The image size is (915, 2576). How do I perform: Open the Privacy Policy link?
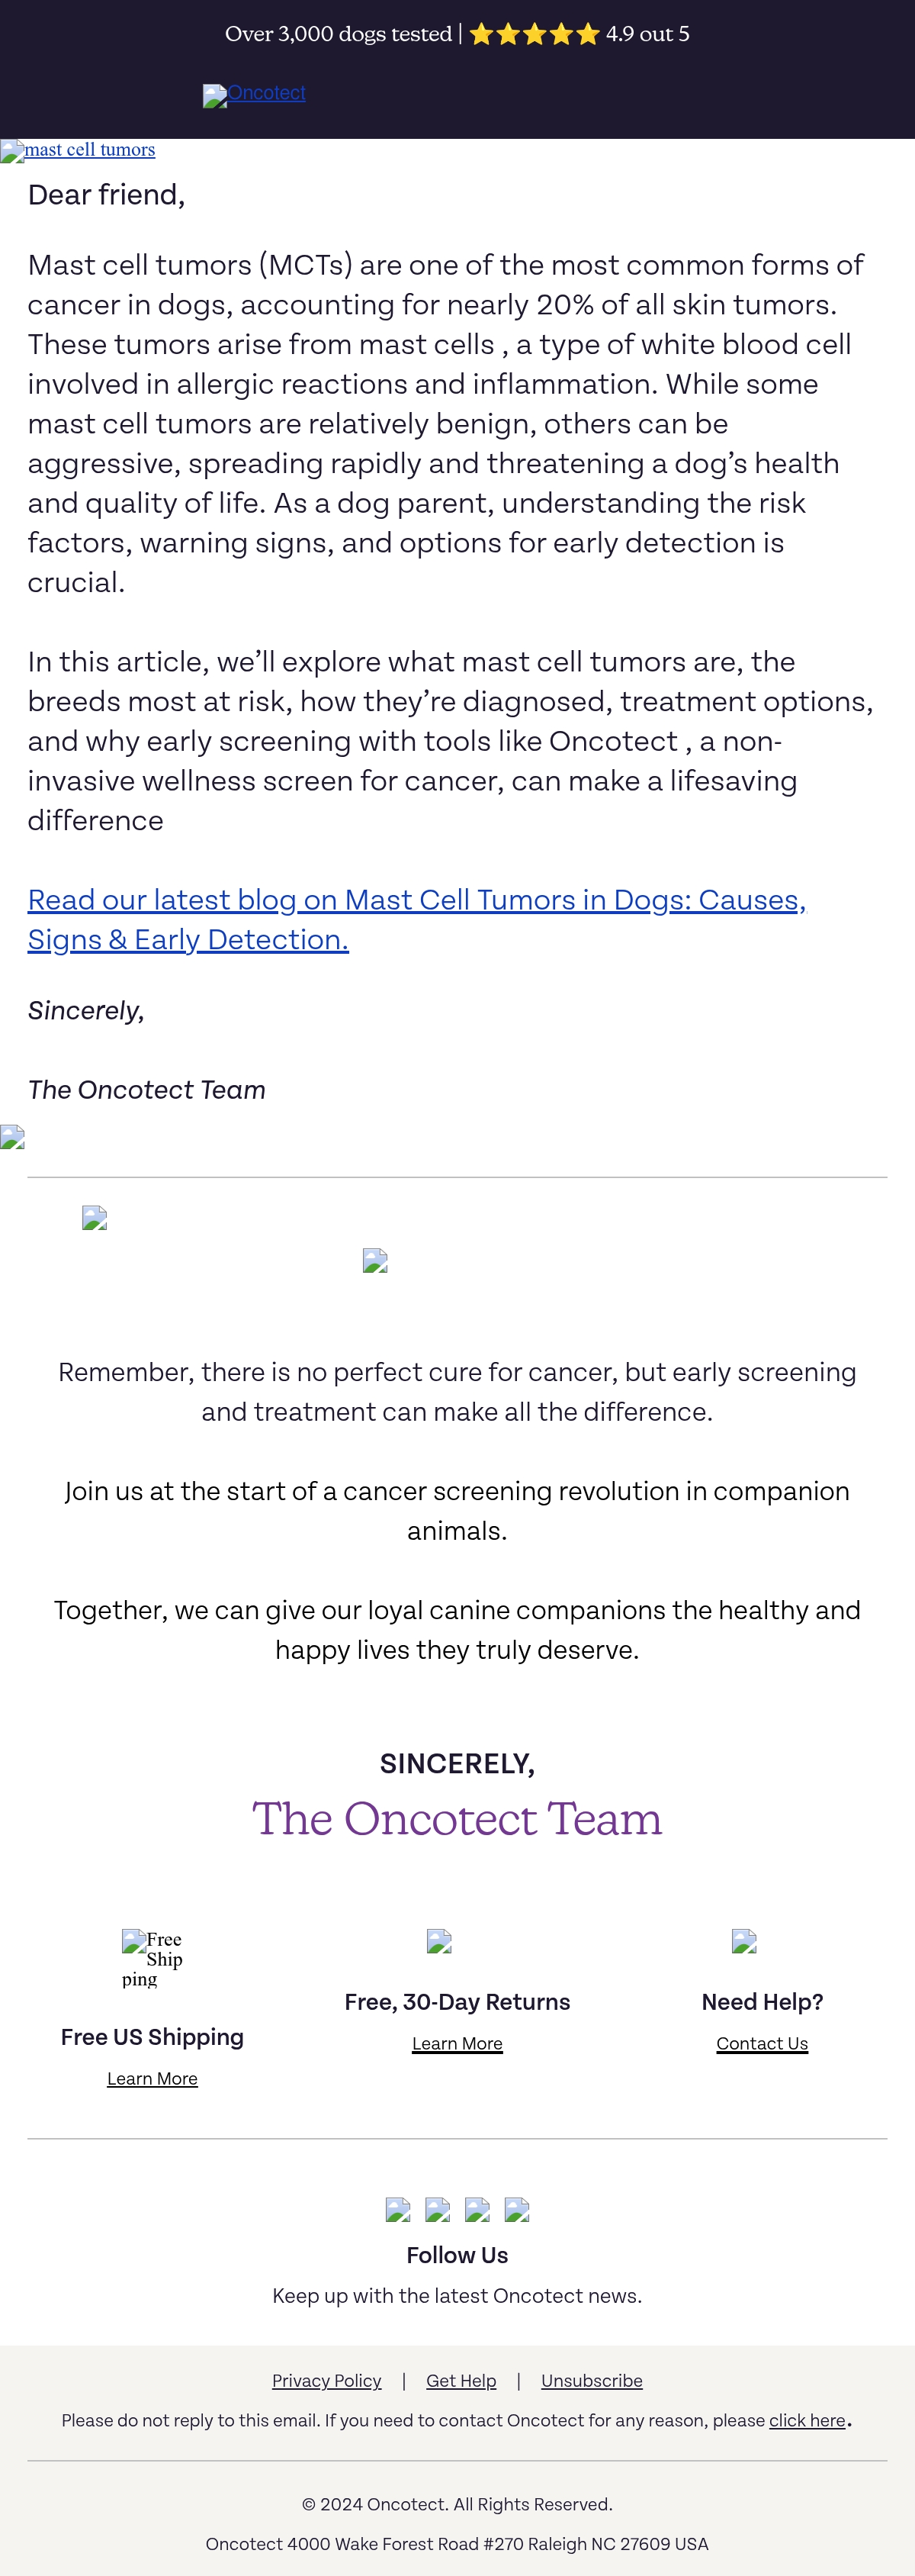pyautogui.click(x=326, y=2381)
